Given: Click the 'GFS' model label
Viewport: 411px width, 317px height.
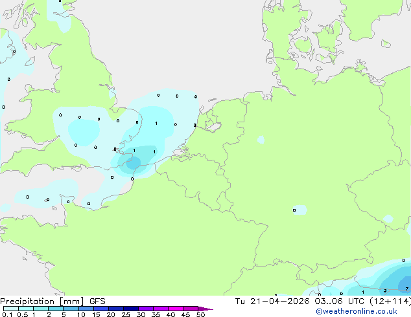Looking at the screenshot, I should 97,301.
